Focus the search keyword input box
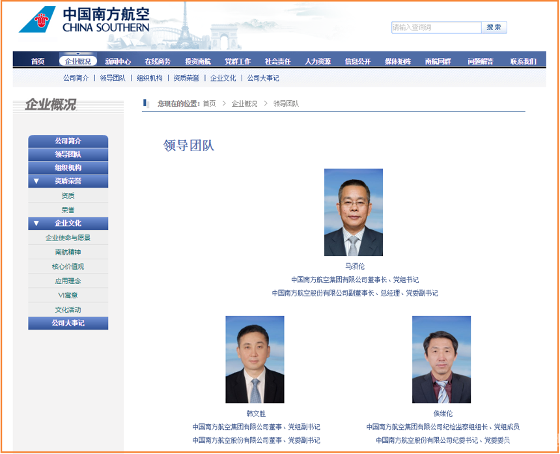 tap(436, 27)
